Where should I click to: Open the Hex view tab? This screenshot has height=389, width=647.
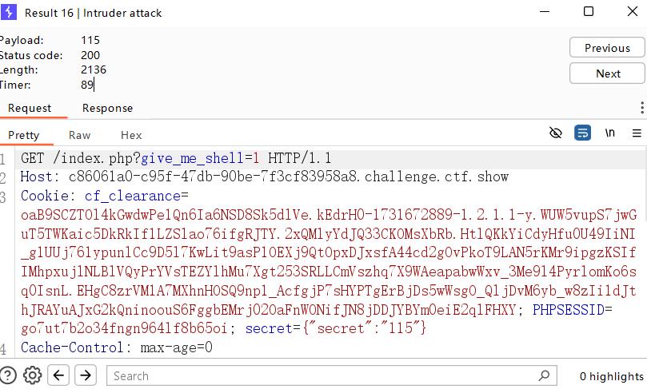click(x=131, y=135)
